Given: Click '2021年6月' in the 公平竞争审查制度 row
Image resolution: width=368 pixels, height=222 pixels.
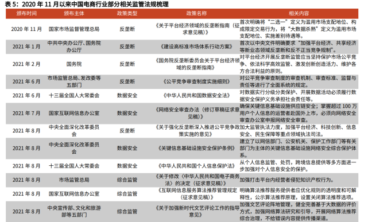Looking at the screenshot, I should 26,81.
